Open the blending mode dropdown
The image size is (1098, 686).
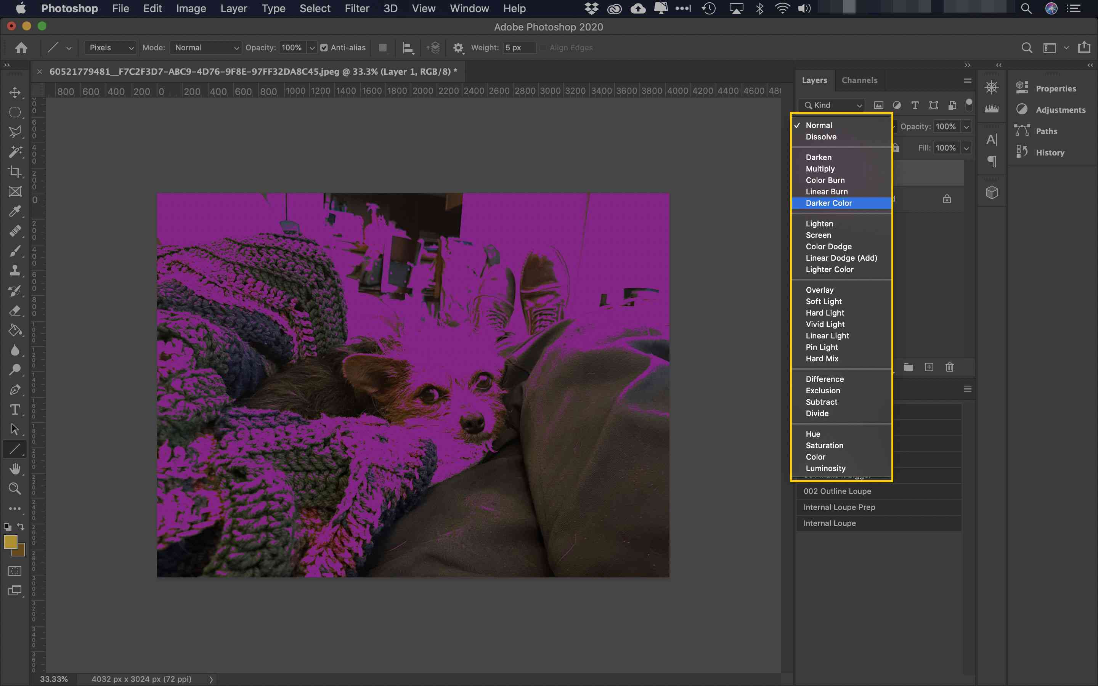pyautogui.click(x=842, y=127)
